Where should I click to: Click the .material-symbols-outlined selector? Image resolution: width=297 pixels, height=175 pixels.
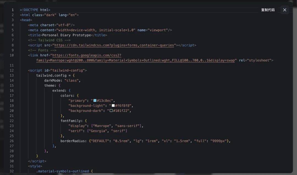(62, 171)
